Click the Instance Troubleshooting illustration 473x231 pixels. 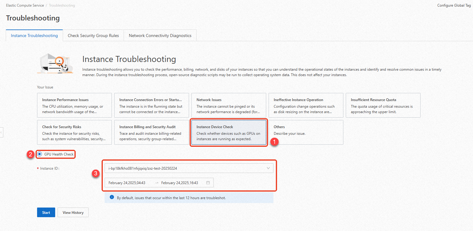[55, 63]
